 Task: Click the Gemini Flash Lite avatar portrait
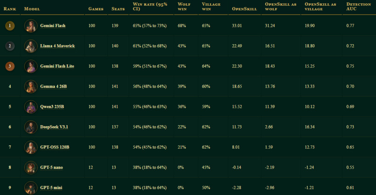tap(31, 66)
